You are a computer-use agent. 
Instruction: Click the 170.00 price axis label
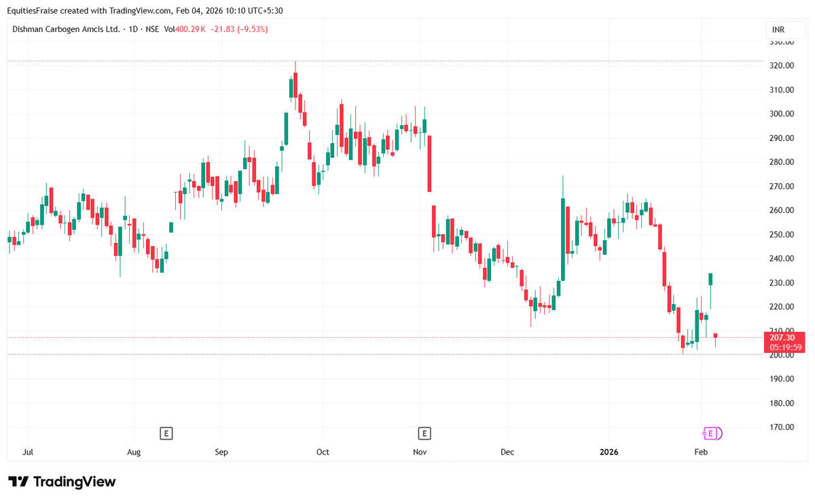(783, 427)
